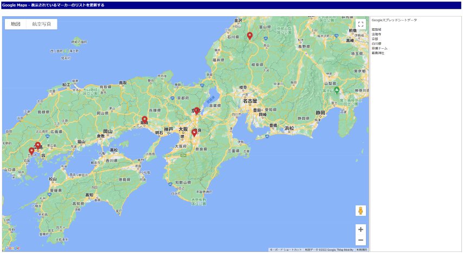Click the 松山 city label on map
463x253 pixels.
[53, 179]
